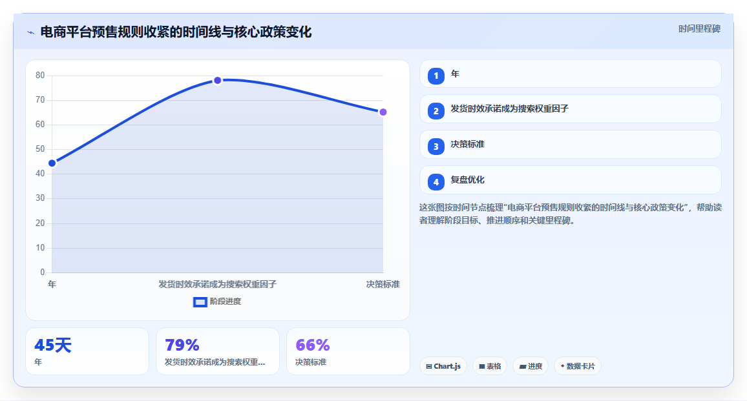Click the description paragraph starting 这张图按时间节点
The height and width of the screenshot is (401, 747).
[x=570, y=214]
